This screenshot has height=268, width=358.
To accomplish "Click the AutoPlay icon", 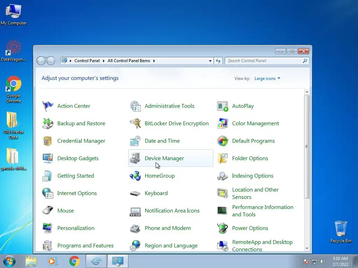I will [223, 106].
